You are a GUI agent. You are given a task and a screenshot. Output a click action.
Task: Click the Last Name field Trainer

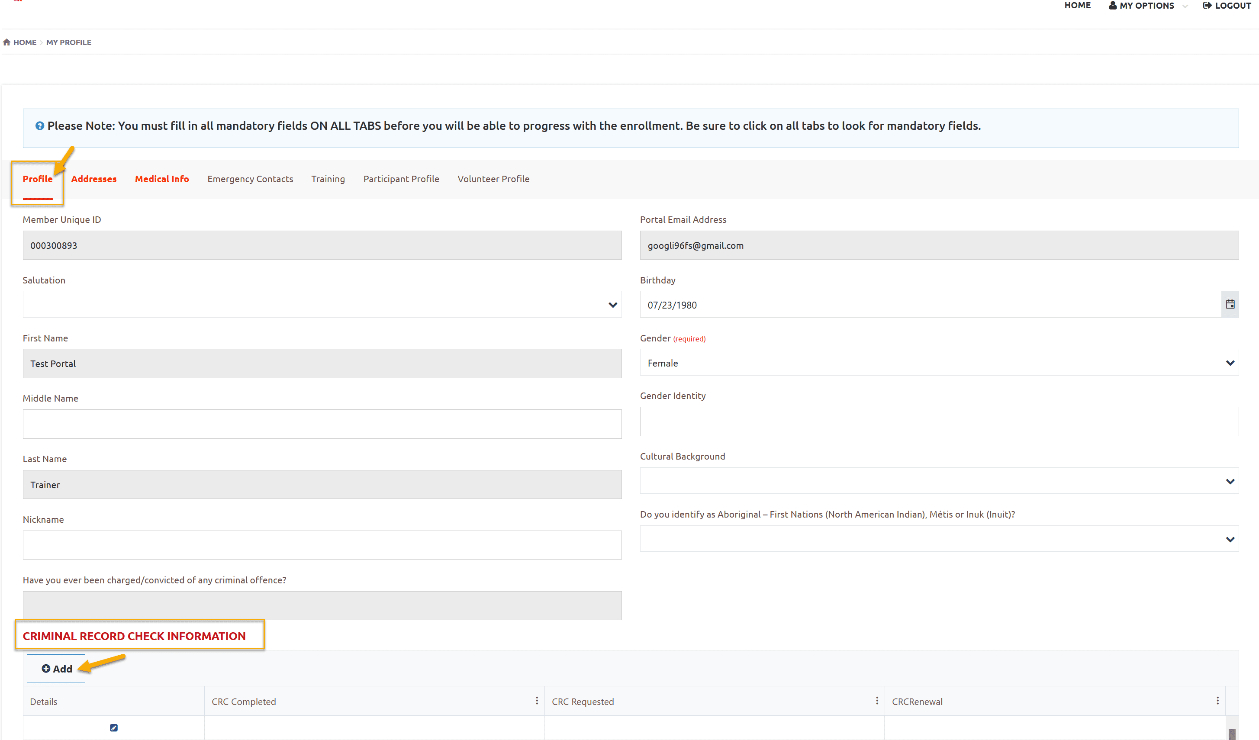[x=322, y=485]
